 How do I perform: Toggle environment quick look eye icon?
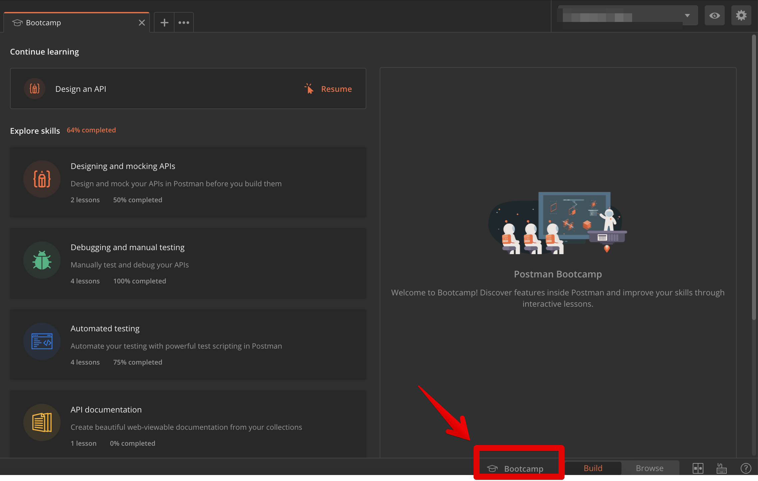coord(714,16)
